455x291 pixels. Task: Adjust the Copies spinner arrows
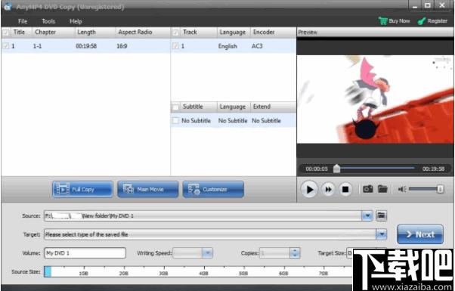tap(295, 253)
